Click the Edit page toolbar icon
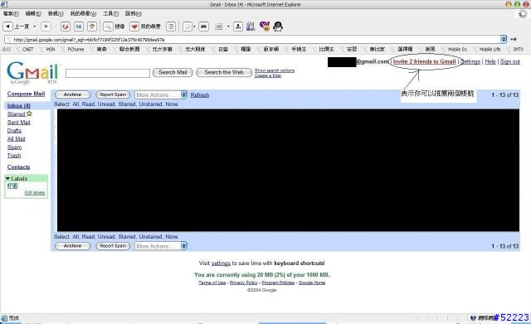 (x=218, y=26)
